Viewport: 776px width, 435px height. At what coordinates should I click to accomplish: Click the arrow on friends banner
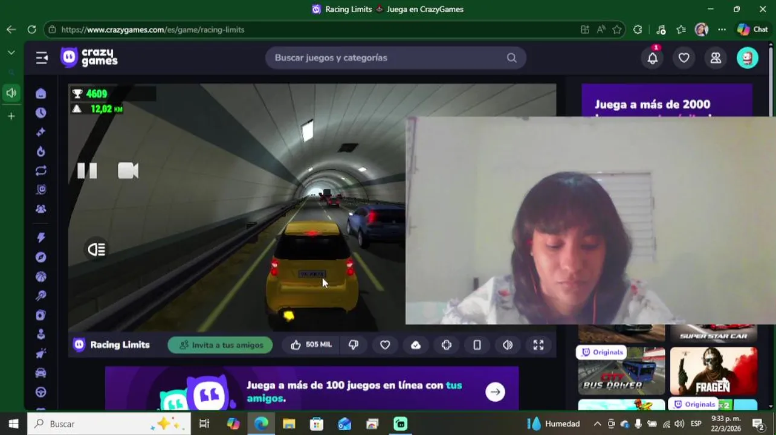tap(495, 392)
